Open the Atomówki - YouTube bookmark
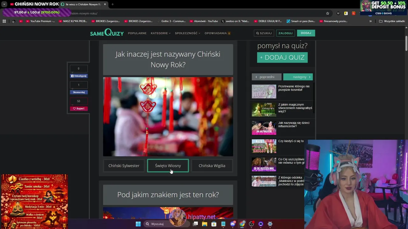Screen dimensions: 408x229 coord(204,21)
